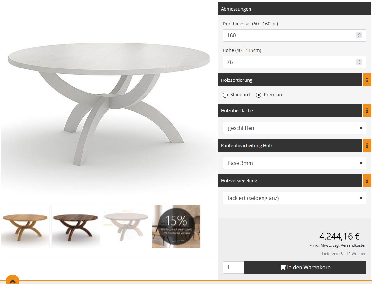Click the Höhe spinner arrows
Image resolution: width=372 pixels, height=284 pixels.
[359, 62]
